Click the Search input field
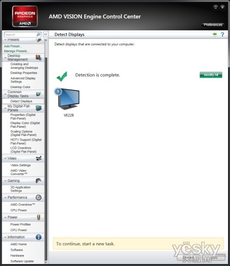The height and width of the screenshot is (266, 230). [20, 34]
